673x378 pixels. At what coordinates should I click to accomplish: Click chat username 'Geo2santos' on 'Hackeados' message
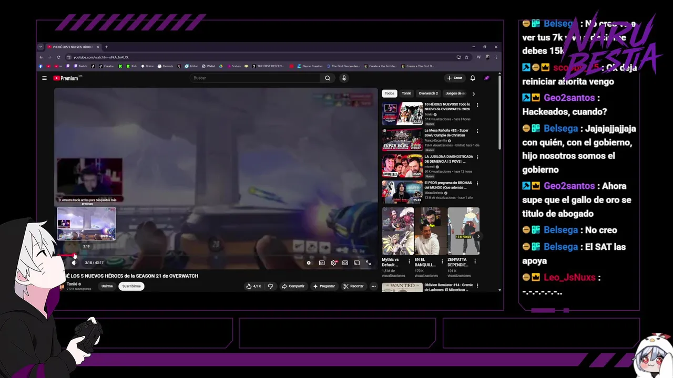(x=569, y=98)
